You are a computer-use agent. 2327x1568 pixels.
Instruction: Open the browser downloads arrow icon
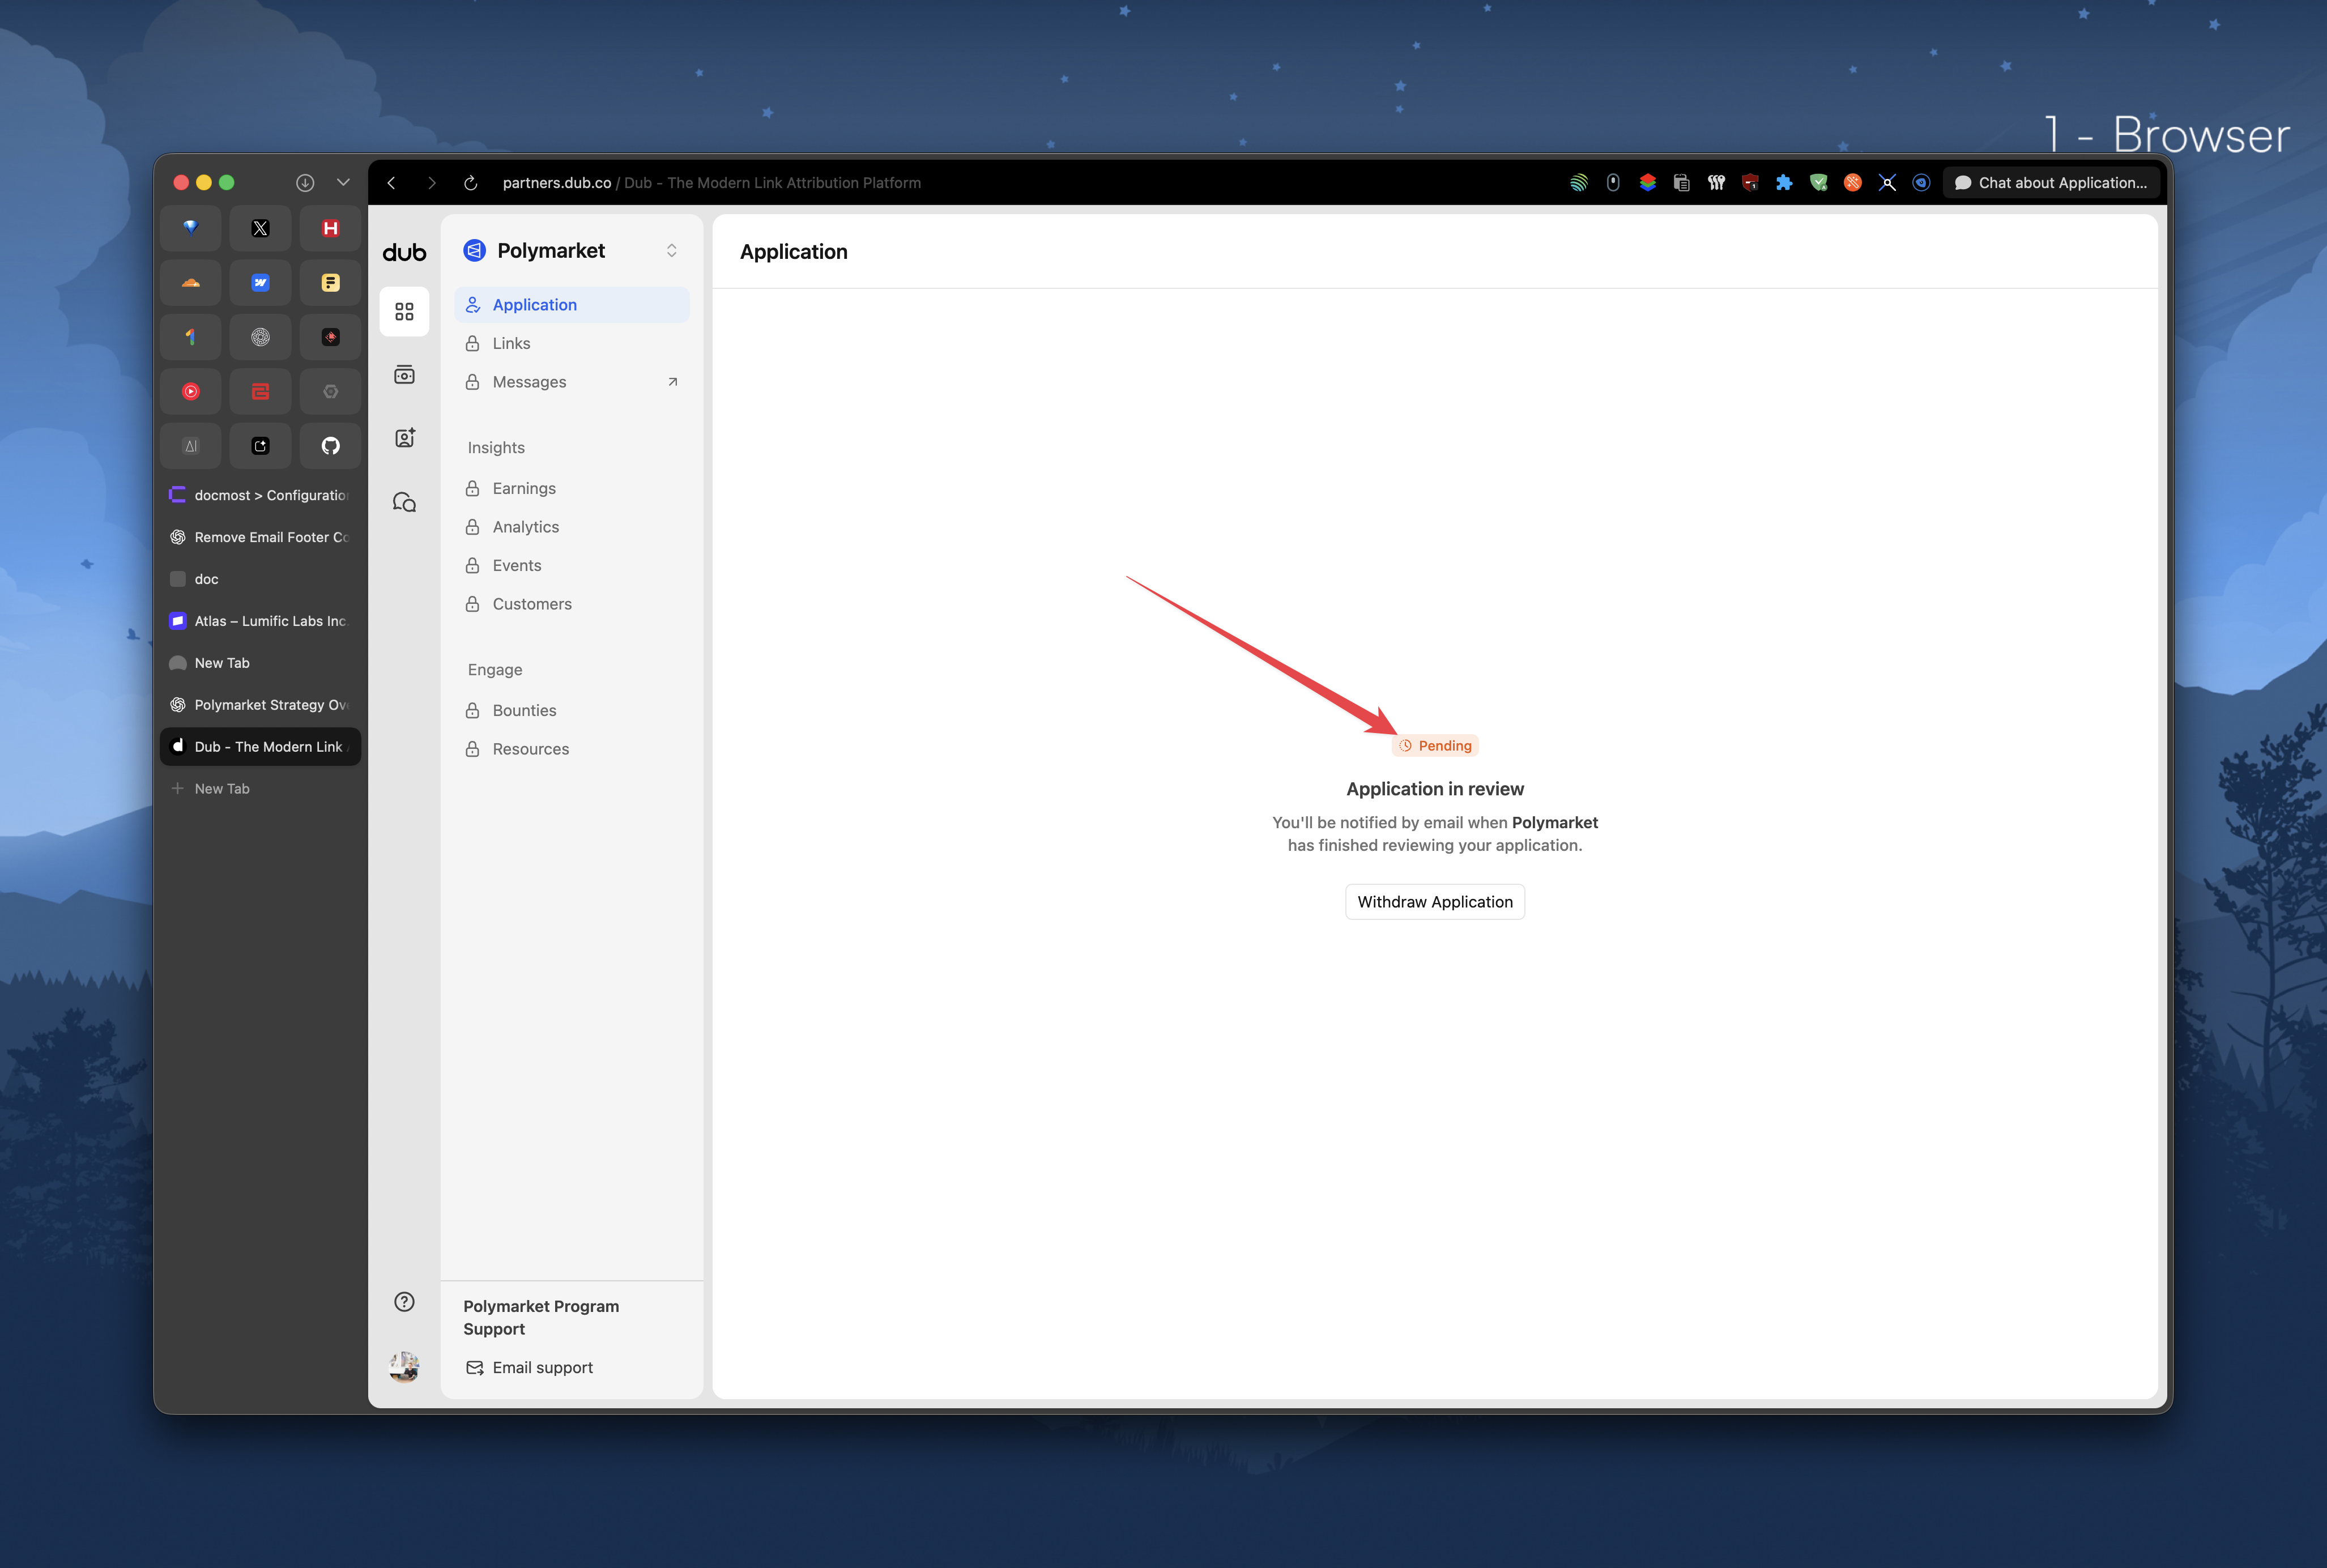coord(305,182)
